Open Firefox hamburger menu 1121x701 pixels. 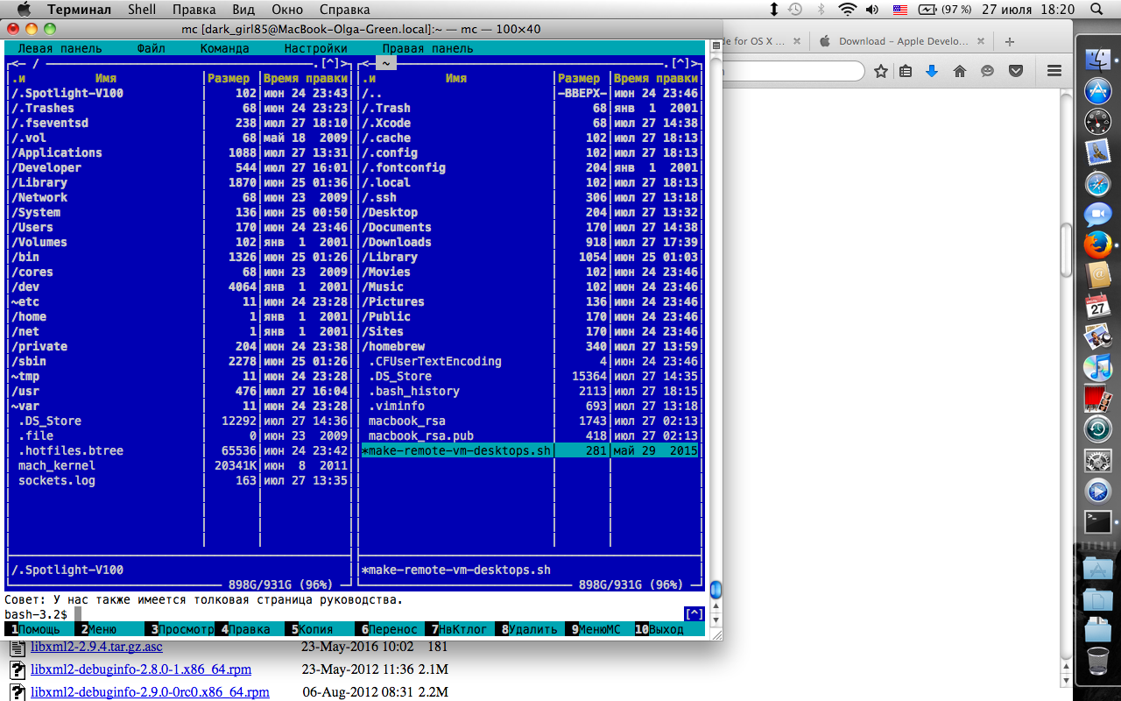coord(1054,71)
